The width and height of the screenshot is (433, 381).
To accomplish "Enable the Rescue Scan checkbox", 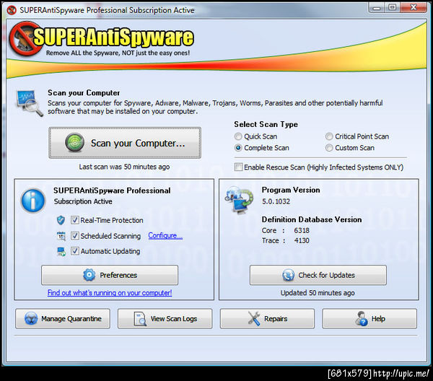I will pos(239,167).
